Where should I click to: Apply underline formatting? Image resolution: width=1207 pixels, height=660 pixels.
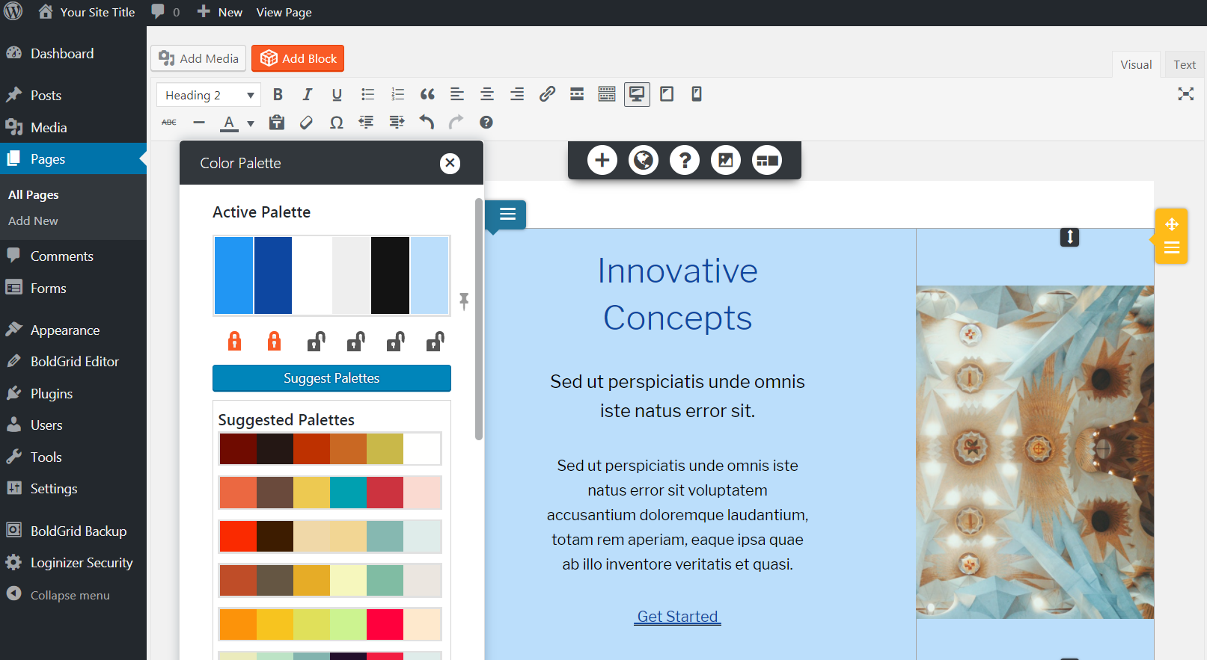[337, 94]
